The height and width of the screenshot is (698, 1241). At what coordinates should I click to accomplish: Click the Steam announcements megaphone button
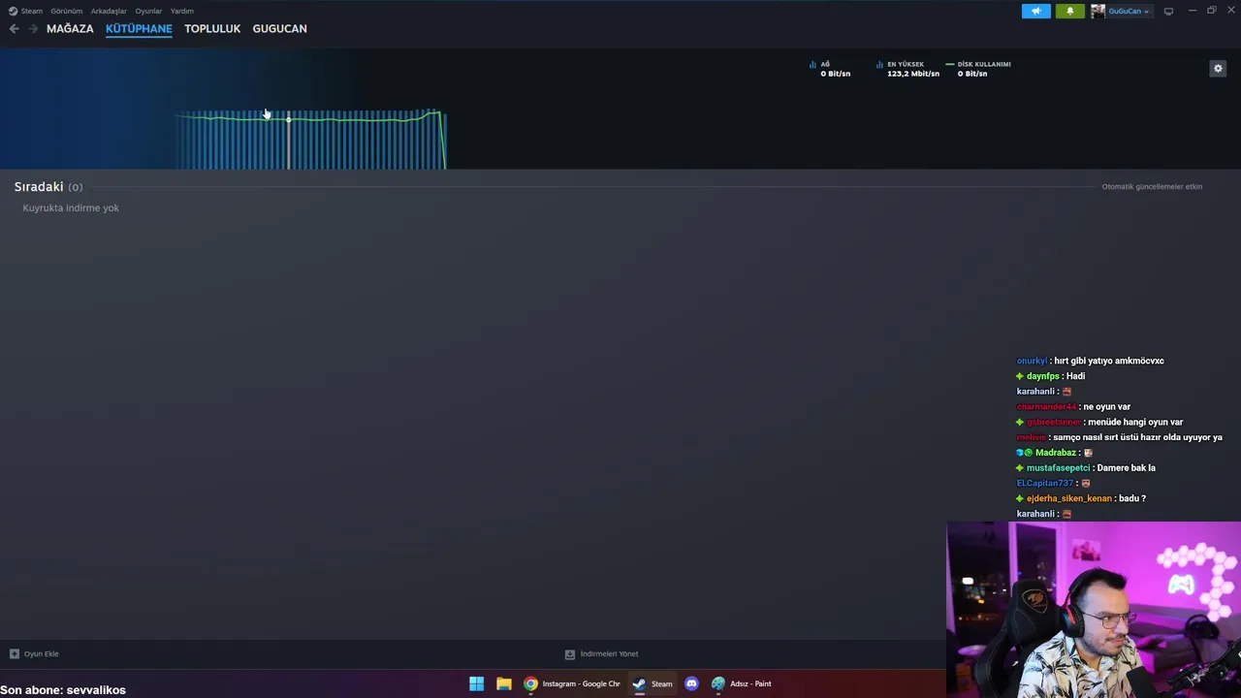point(1035,11)
